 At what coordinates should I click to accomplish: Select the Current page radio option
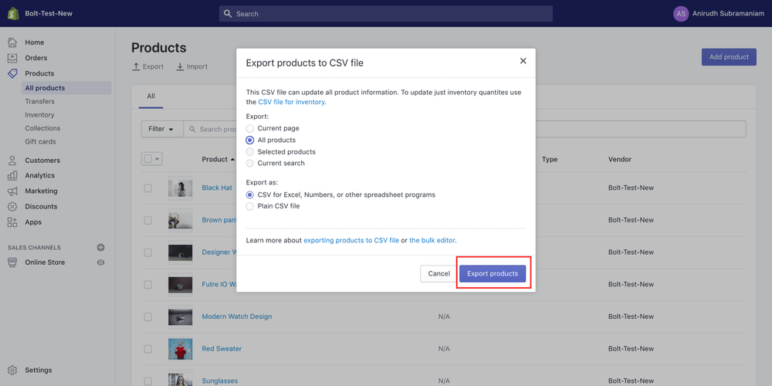pyautogui.click(x=250, y=128)
